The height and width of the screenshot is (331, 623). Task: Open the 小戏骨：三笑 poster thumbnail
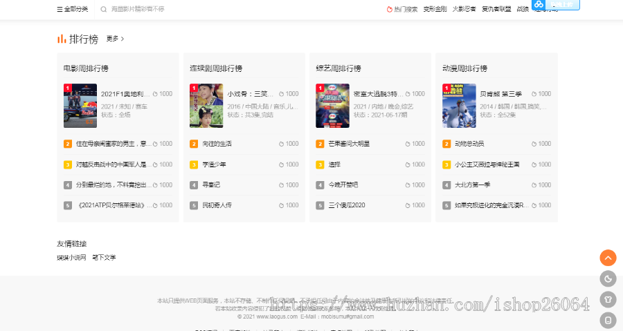206,106
